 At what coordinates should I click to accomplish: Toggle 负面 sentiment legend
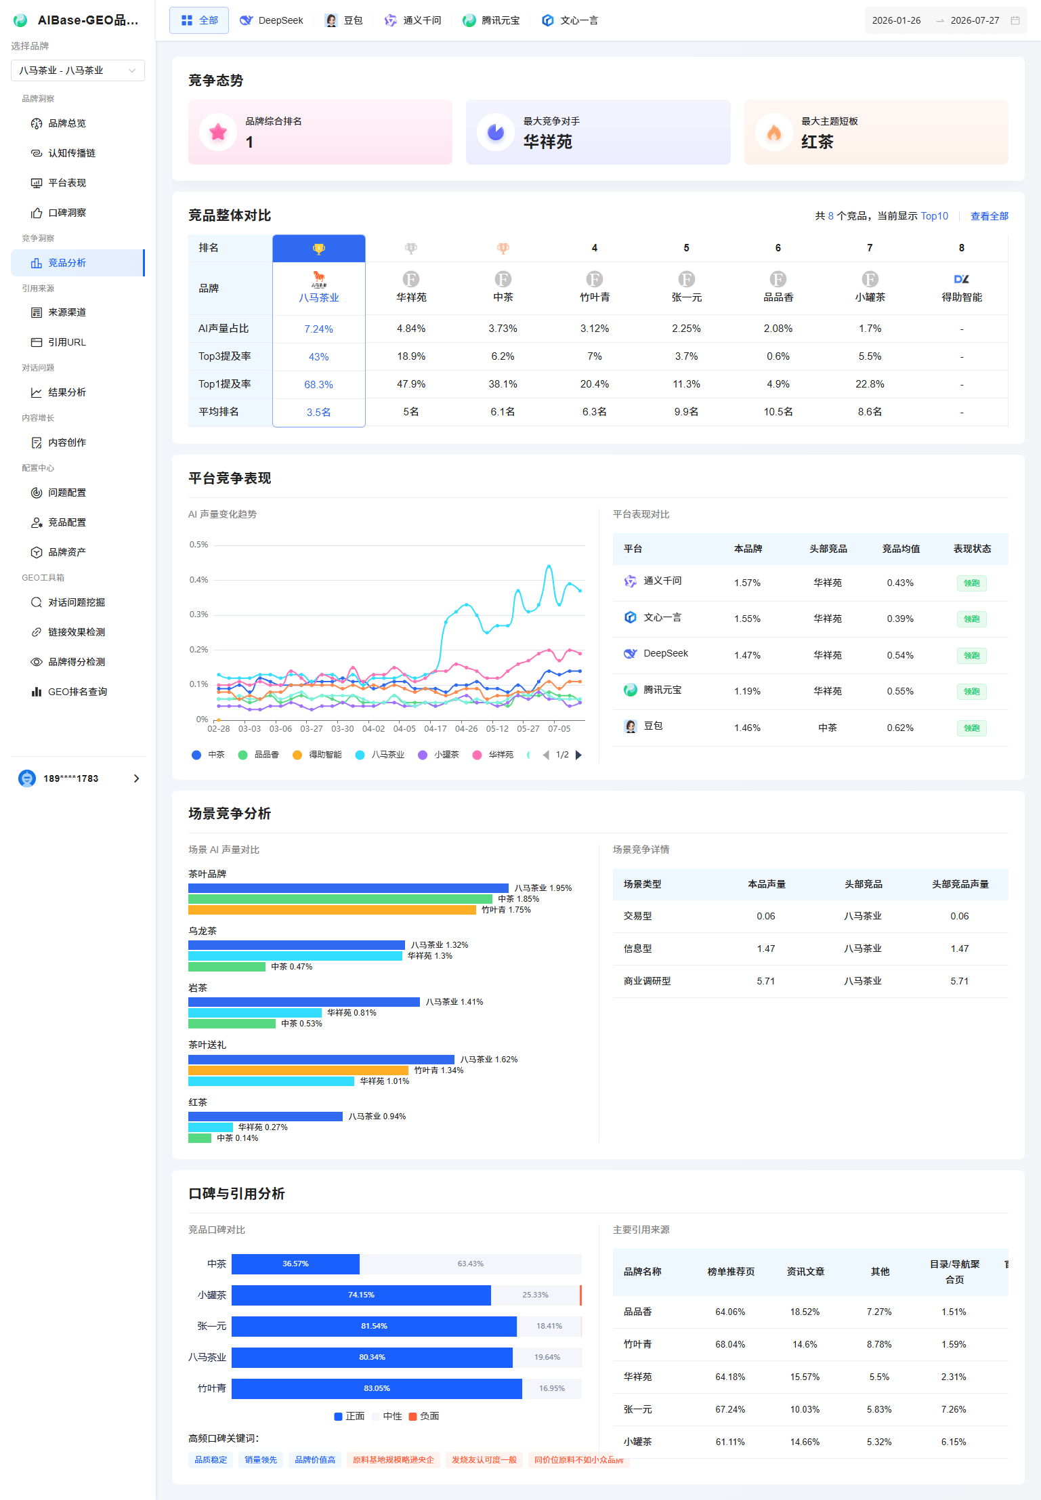(424, 1416)
